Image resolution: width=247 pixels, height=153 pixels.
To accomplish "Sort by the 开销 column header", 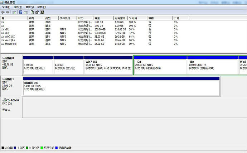I will (x=181, y=18).
